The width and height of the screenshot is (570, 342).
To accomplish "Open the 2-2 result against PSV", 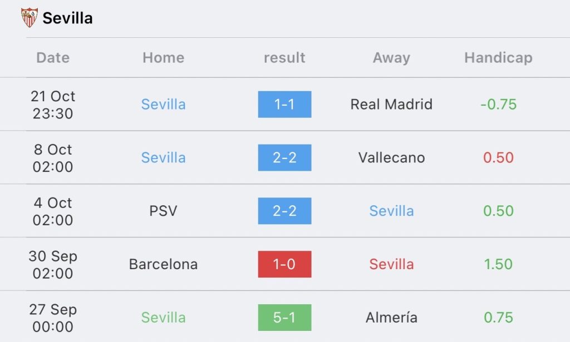I will (x=284, y=211).
